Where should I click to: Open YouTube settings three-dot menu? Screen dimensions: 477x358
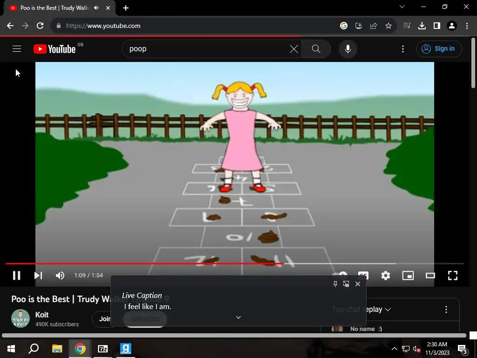(x=403, y=48)
